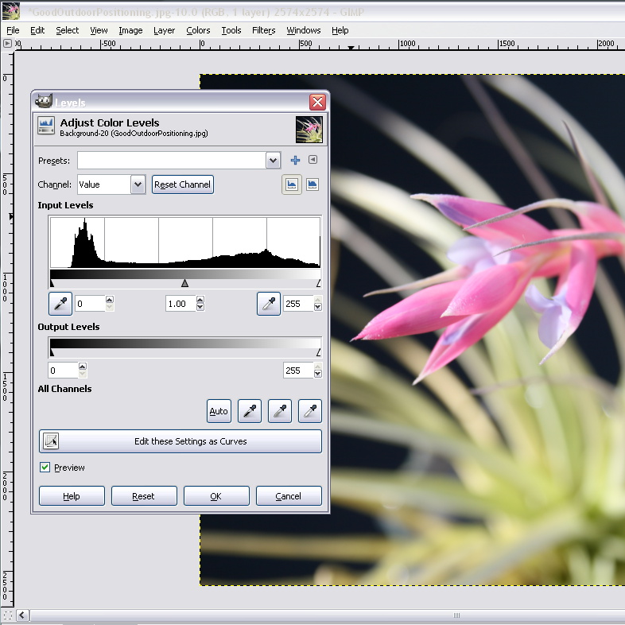The image size is (625, 625).
Task: Open the Colors menu
Action: [x=198, y=30]
